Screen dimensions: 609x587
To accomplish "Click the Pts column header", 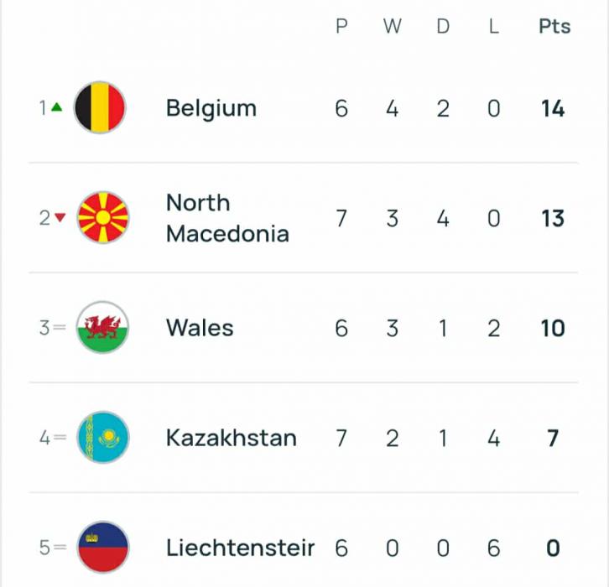I will coord(554,27).
